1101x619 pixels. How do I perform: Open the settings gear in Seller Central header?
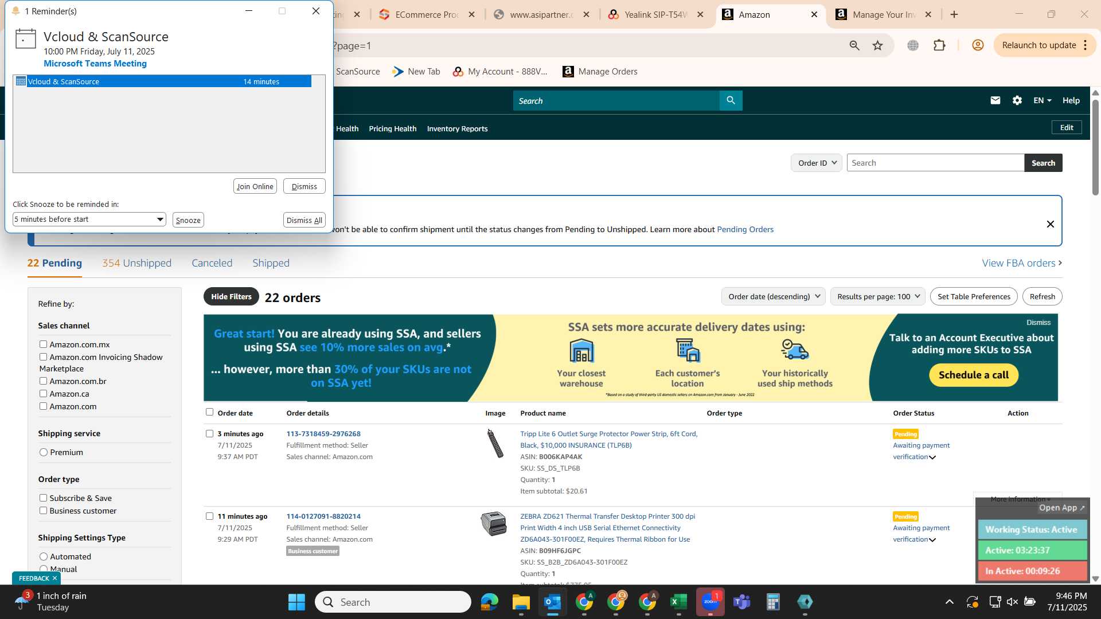pos(1017,100)
